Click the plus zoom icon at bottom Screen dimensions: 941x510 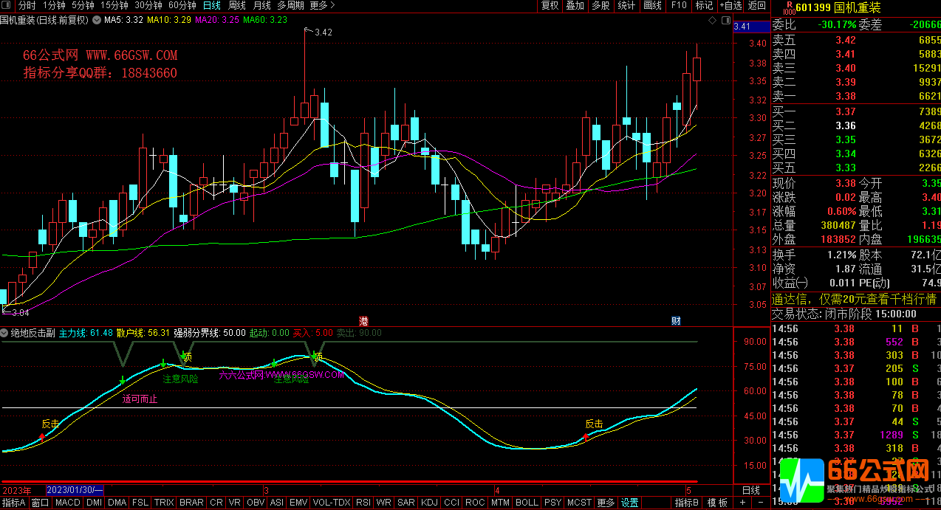(742, 503)
